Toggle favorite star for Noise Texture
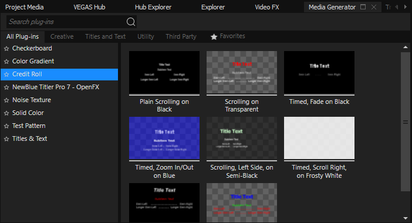 click(6, 100)
